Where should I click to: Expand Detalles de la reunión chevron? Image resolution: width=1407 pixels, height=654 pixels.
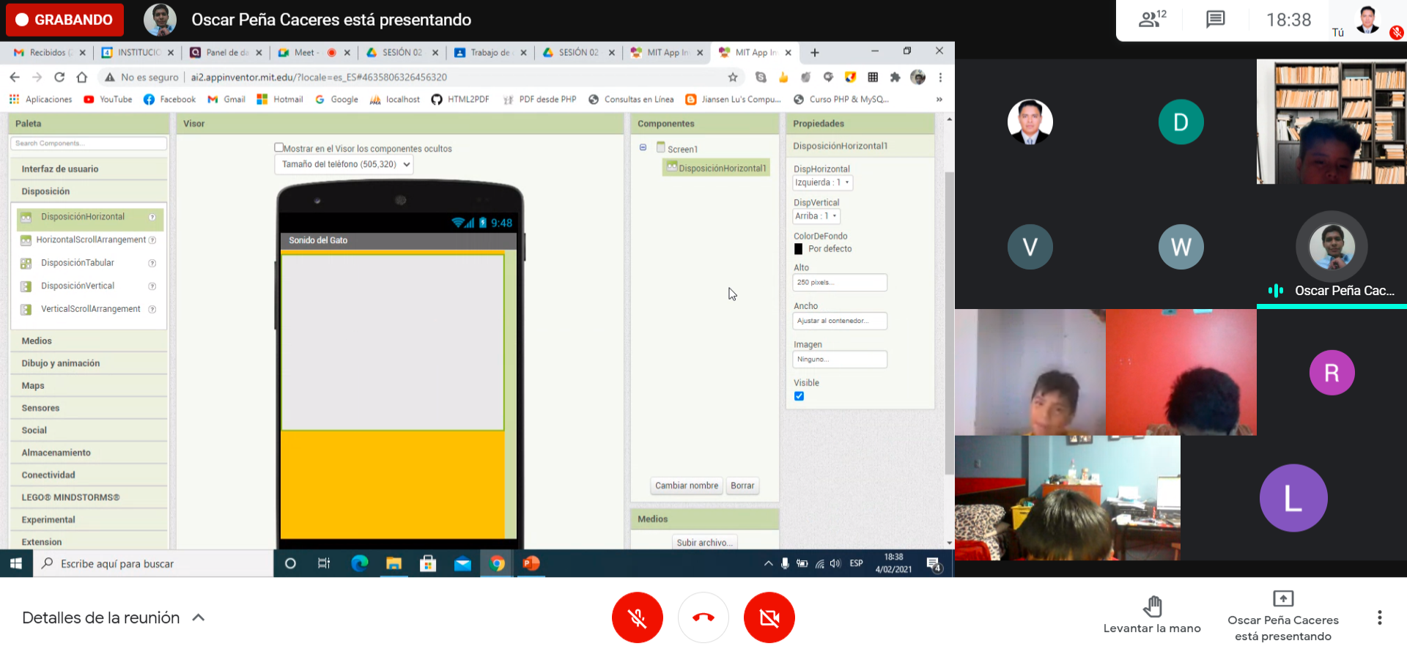pyautogui.click(x=198, y=617)
